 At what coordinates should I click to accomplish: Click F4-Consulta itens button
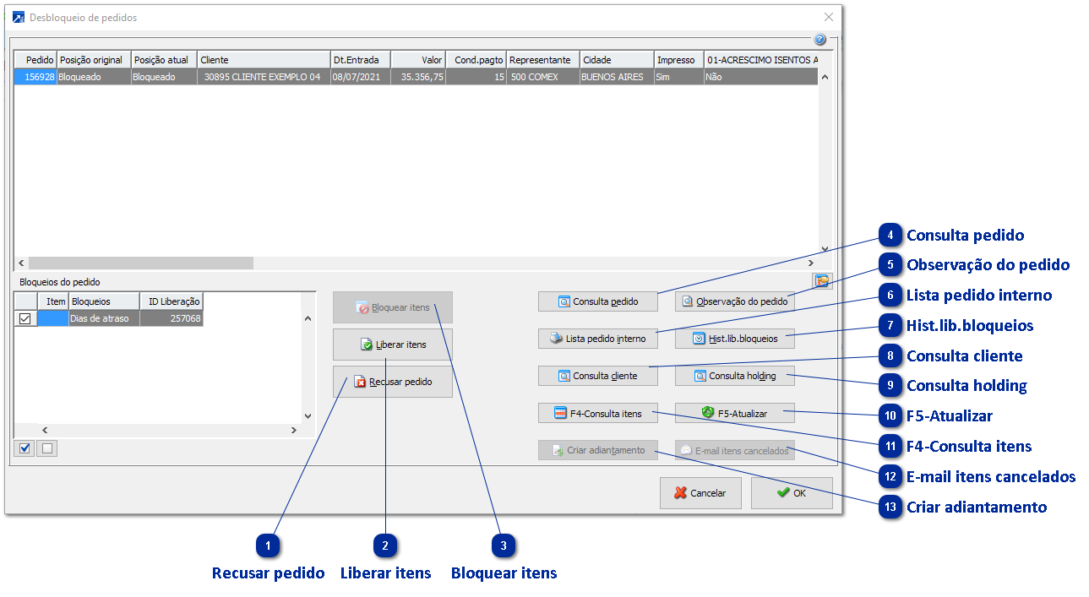(x=598, y=414)
